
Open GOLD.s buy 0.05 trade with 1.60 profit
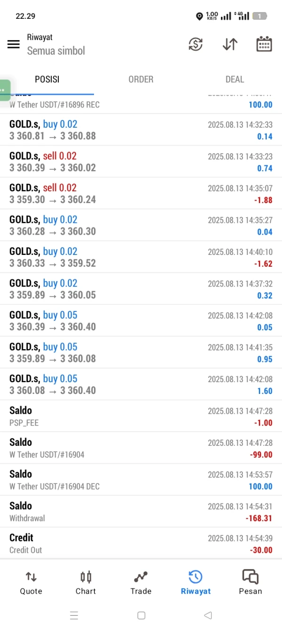click(x=141, y=385)
